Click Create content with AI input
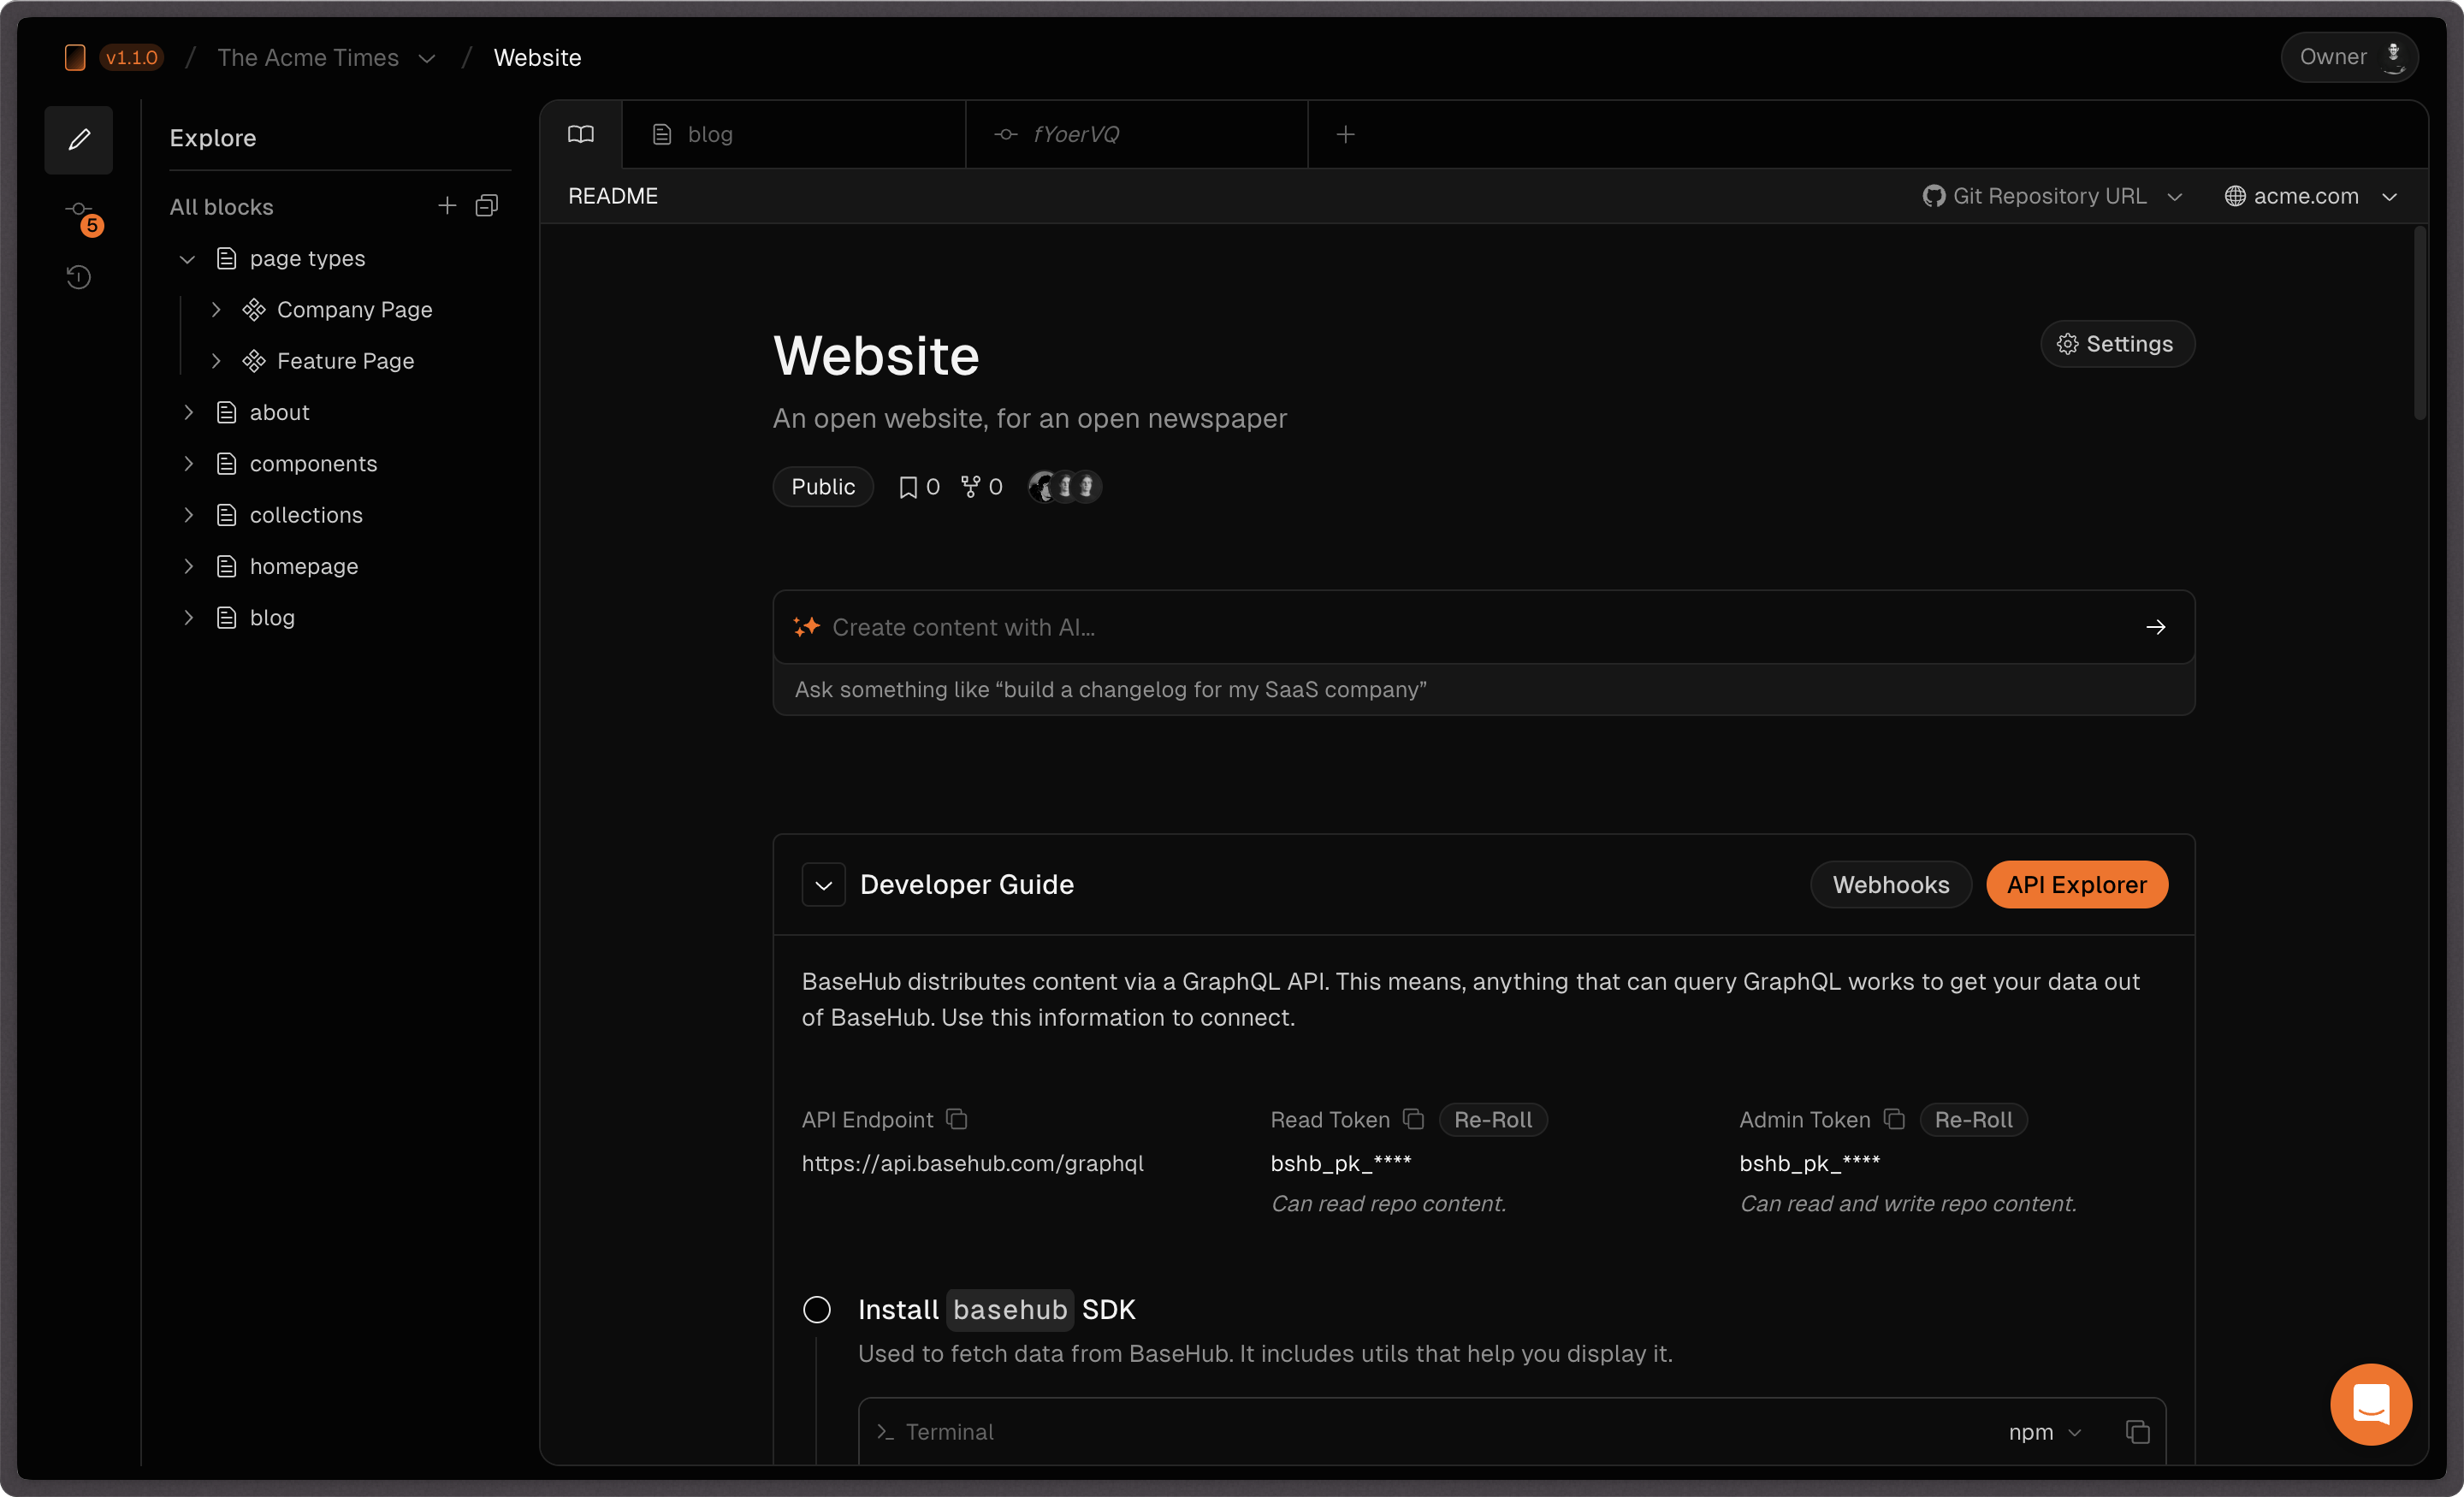The width and height of the screenshot is (2464, 1497). [1484, 627]
